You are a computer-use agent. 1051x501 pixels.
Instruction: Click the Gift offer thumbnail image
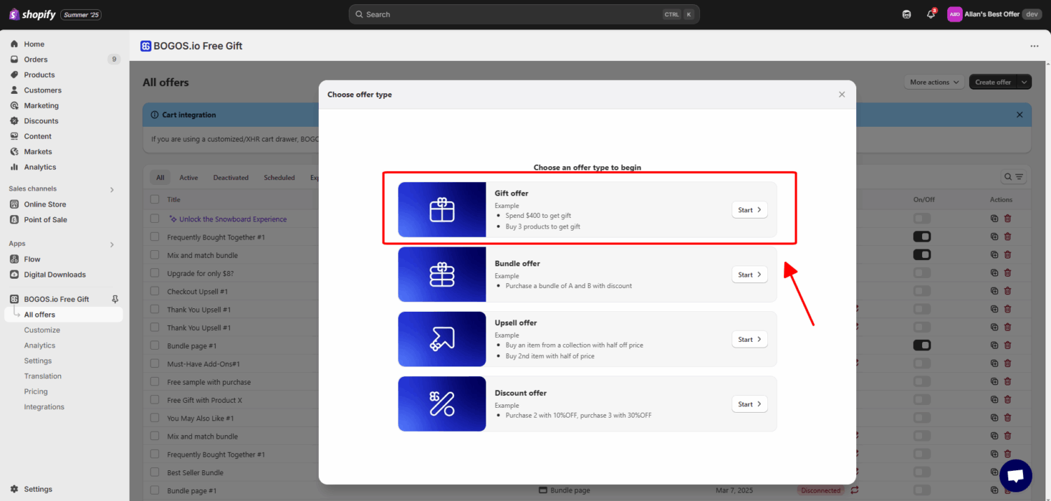[442, 210]
